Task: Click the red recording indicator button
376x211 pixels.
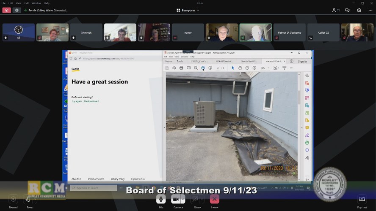Action: pyautogui.click(x=6, y=10)
